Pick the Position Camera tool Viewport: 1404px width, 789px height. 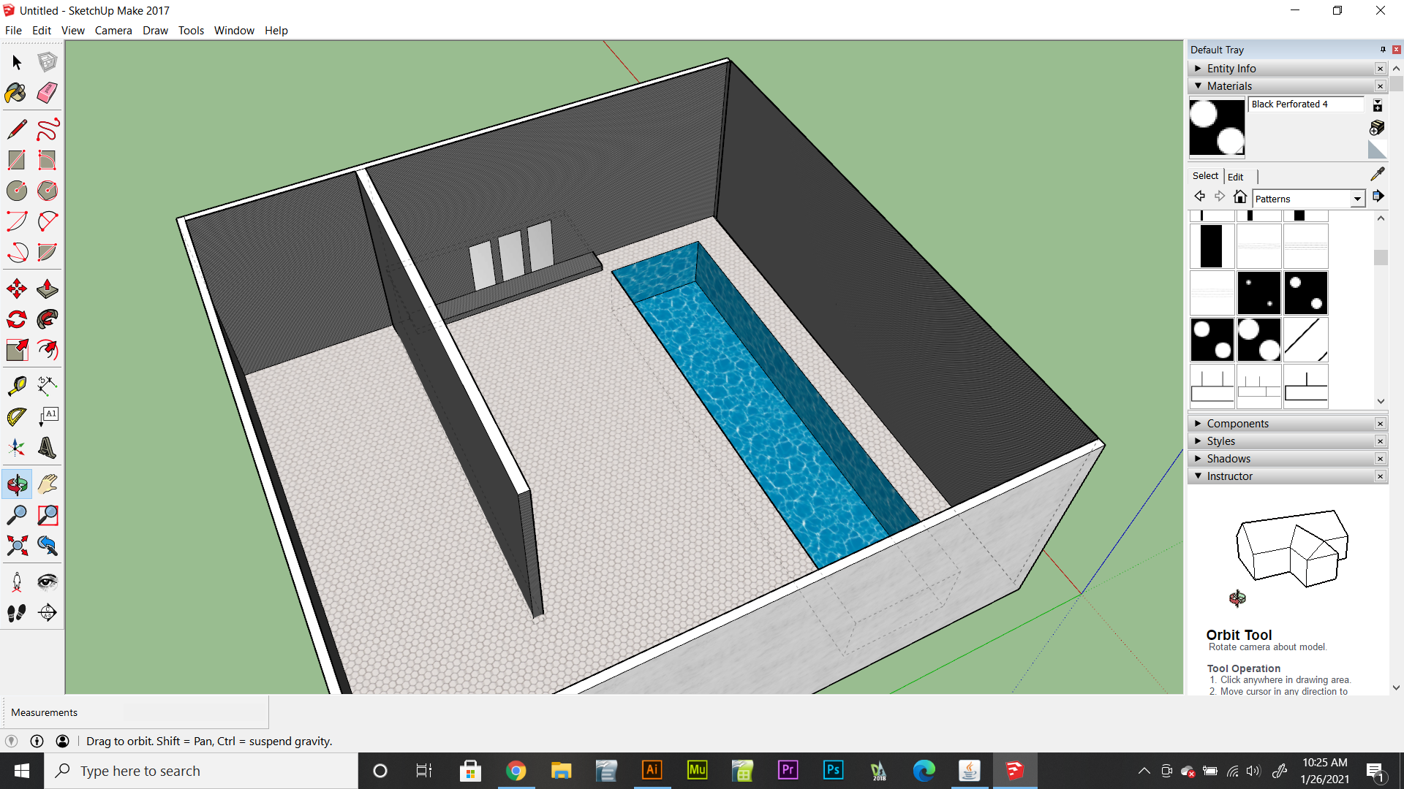pyautogui.click(x=17, y=582)
